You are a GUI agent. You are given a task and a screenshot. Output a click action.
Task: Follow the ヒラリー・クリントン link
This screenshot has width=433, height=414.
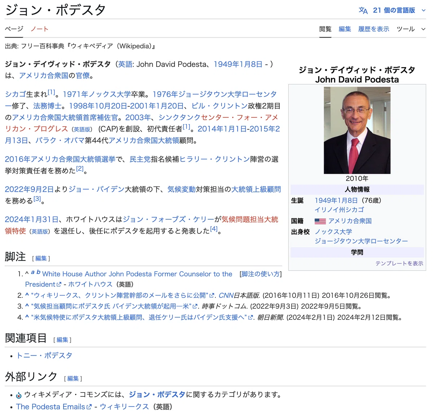(x=215, y=159)
